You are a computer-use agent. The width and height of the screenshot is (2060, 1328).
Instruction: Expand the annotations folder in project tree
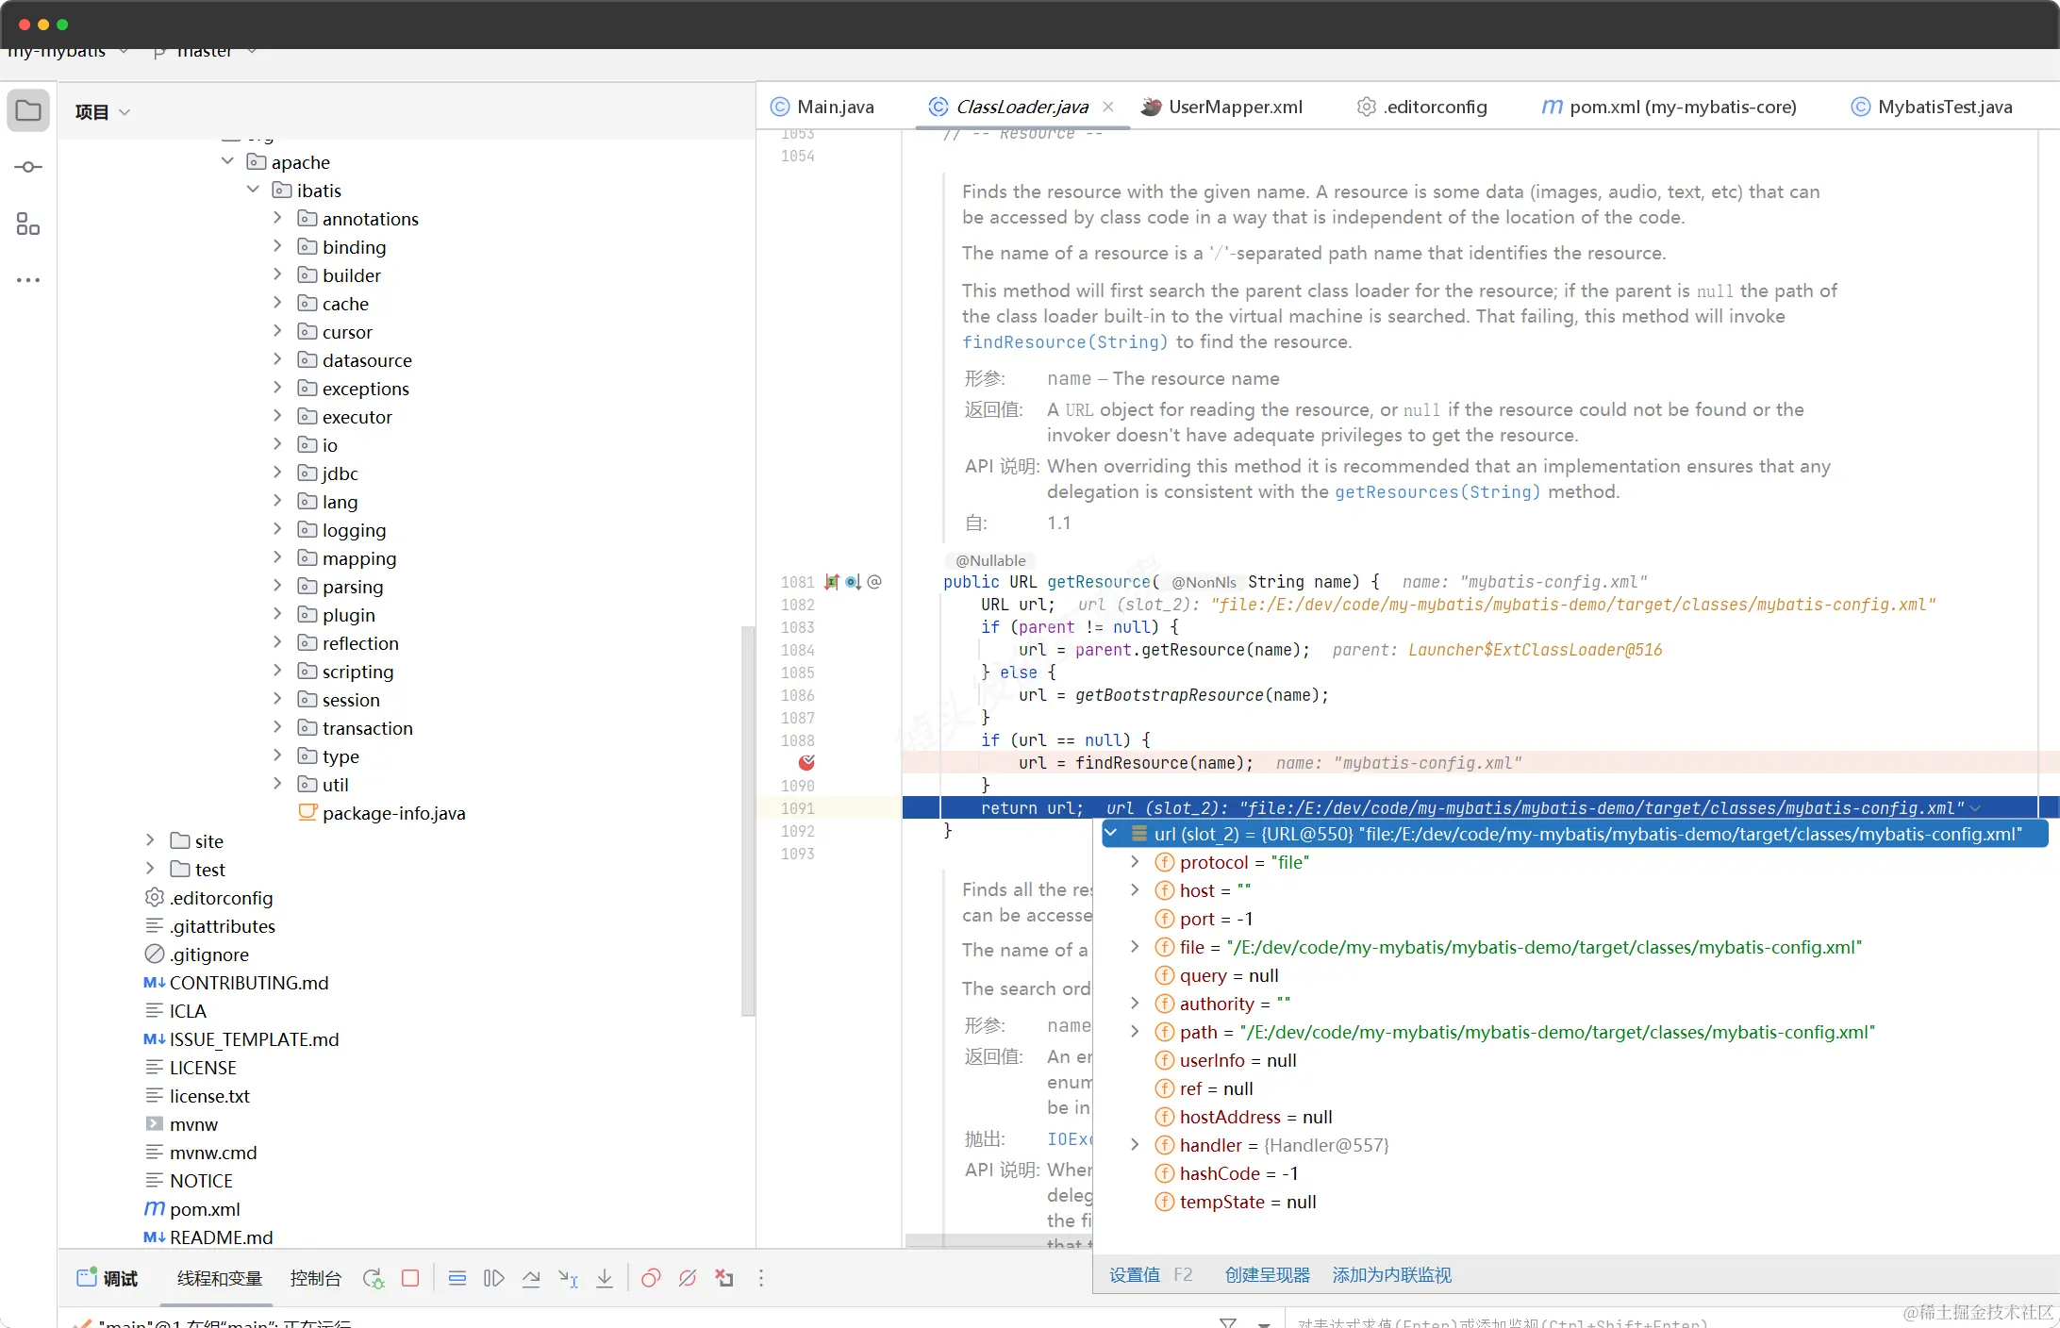tap(277, 218)
